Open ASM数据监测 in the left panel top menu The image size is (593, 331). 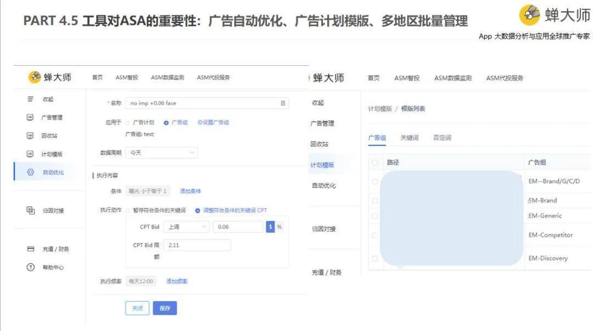pyautogui.click(x=167, y=77)
